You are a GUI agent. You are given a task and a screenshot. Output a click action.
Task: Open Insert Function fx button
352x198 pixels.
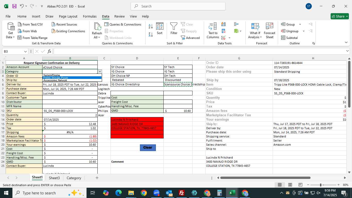tap(49, 51)
